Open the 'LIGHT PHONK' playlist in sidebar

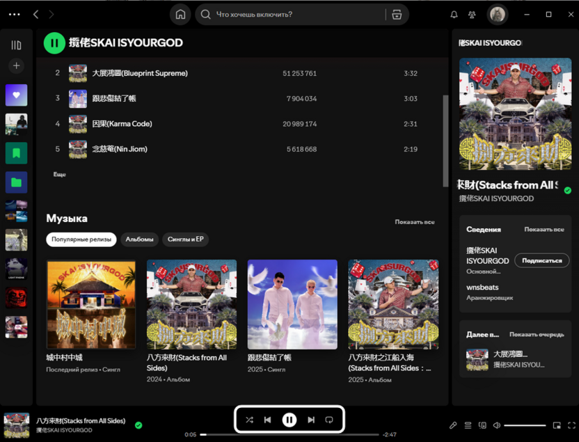16,269
